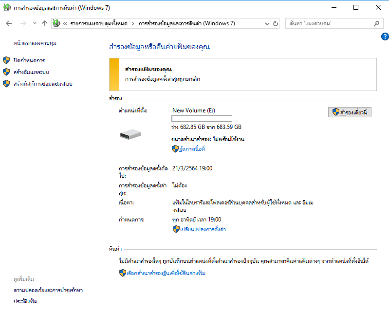This screenshot has height=312, width=389.
Task: Go back with the left arrow button
Action: [9, 23]
